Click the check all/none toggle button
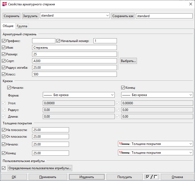The height and width of the screenshot is (181, 195). (151, 177)
